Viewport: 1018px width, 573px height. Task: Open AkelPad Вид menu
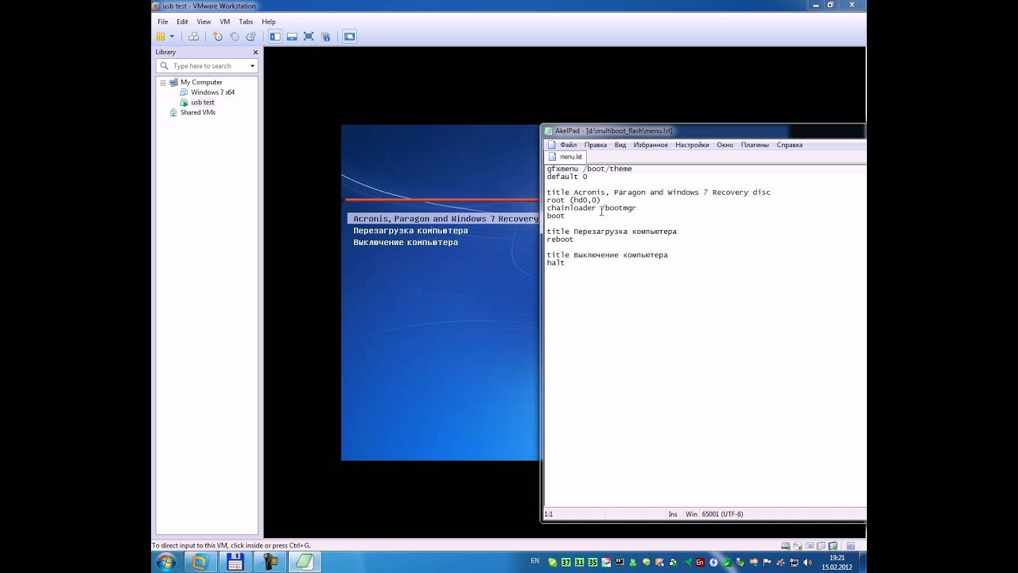(x=620, y=145)
